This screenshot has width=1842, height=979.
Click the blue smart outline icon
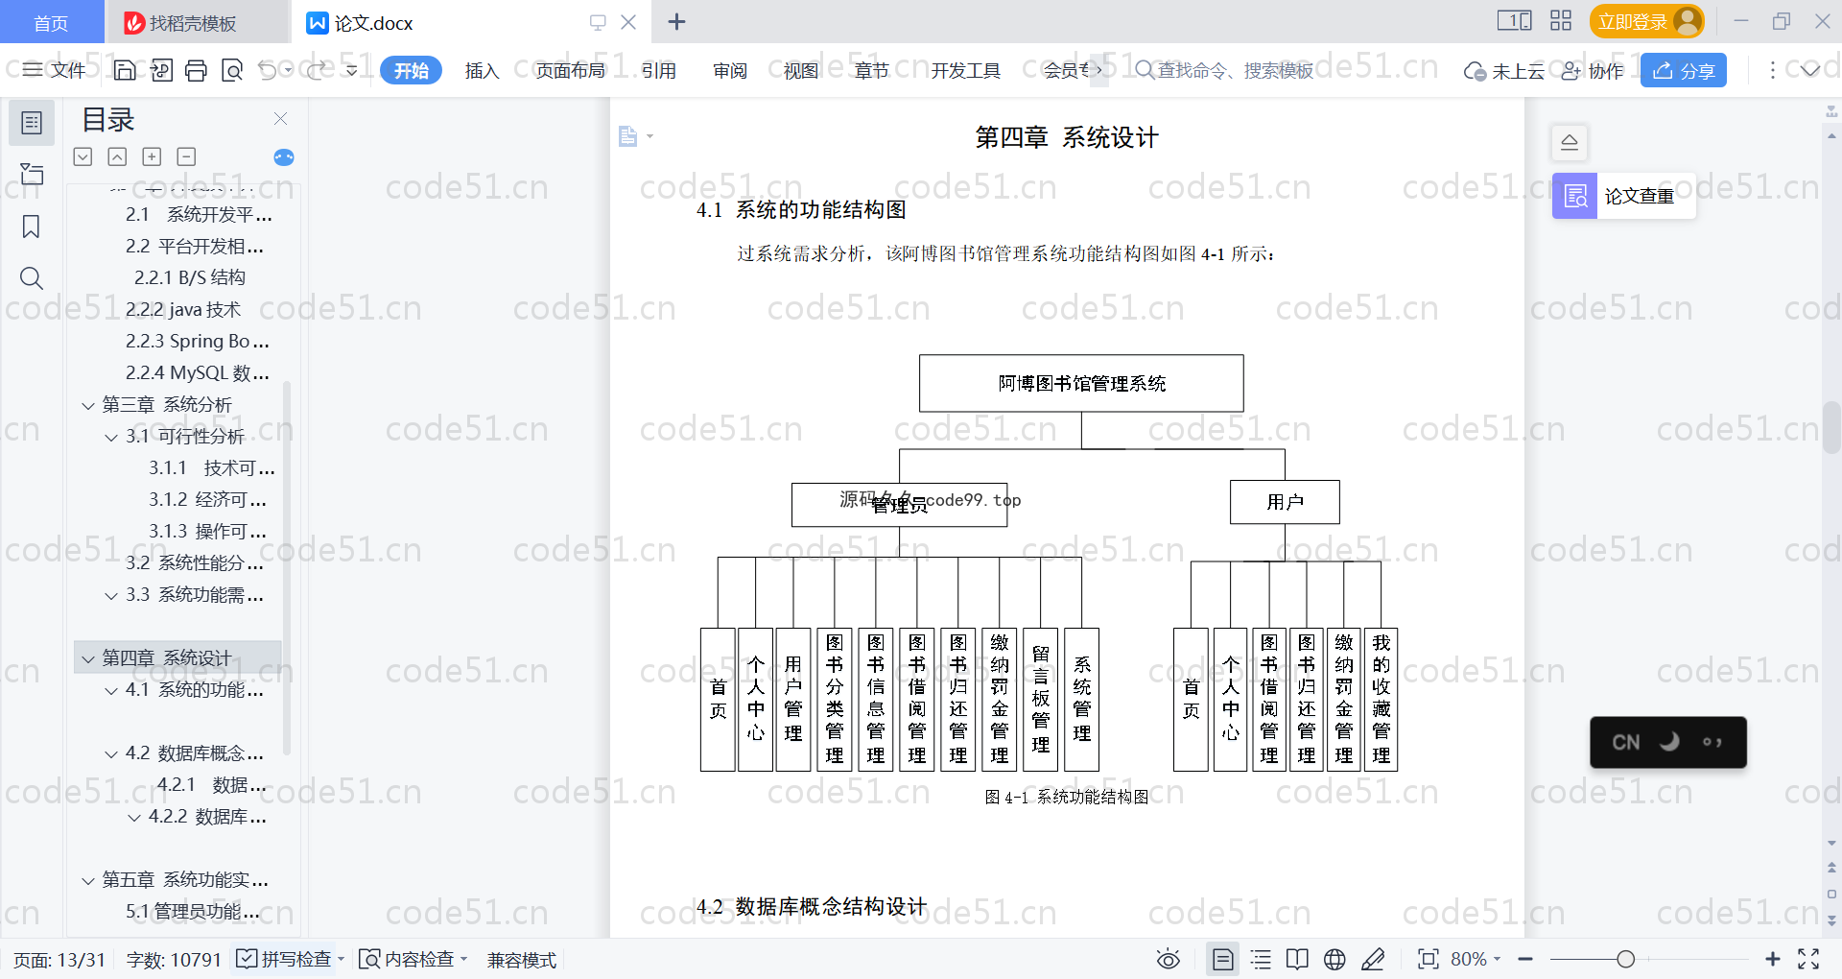(284, 157)
